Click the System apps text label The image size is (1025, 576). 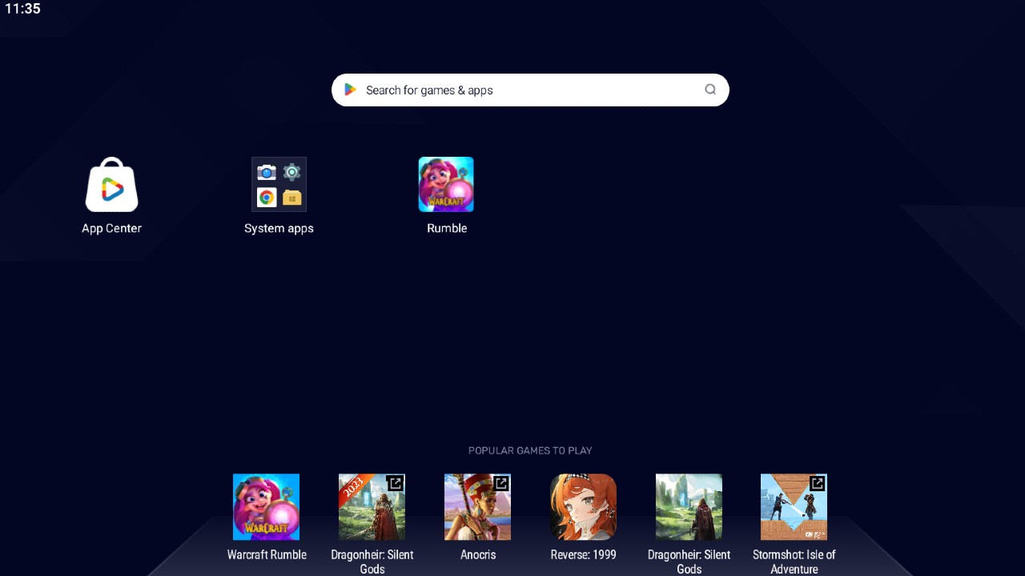click(x=279, y=228)
